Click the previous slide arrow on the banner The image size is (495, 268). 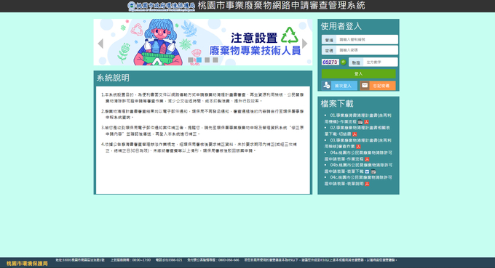[x=100, y=44]
